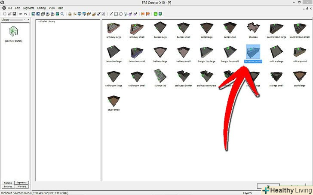Open the Help menu
This screenshot has width=313, height=195.
pyautogui.click(x=61, y=8)
